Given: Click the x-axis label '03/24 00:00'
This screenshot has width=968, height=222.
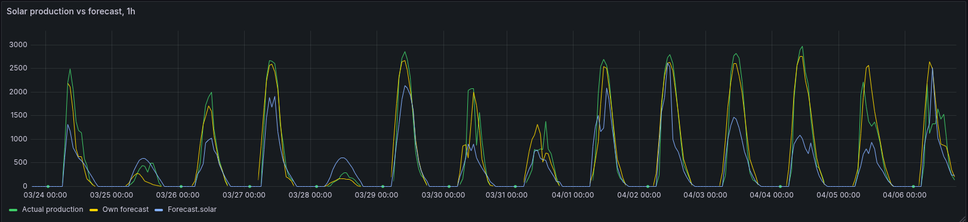Looking at the screenshot, I should coord(45,195).
